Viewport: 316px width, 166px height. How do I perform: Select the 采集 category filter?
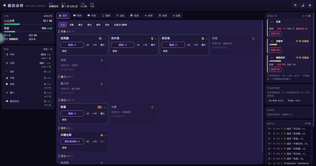pyautogui.click(x=71, y=25)
